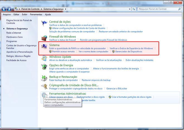
Task: Expand arrow after Painel de Controle breadcrumb
Action: point(42,9)
